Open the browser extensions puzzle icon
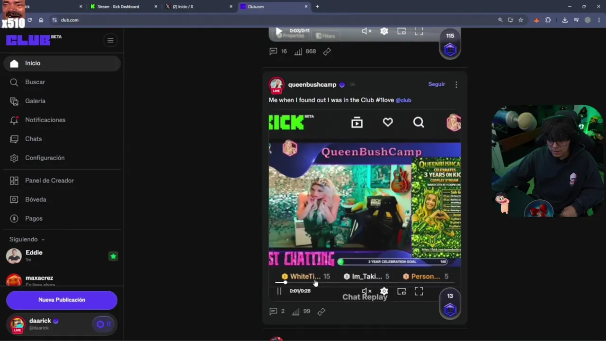The image size is (606, 341). [x=548, y=20]
